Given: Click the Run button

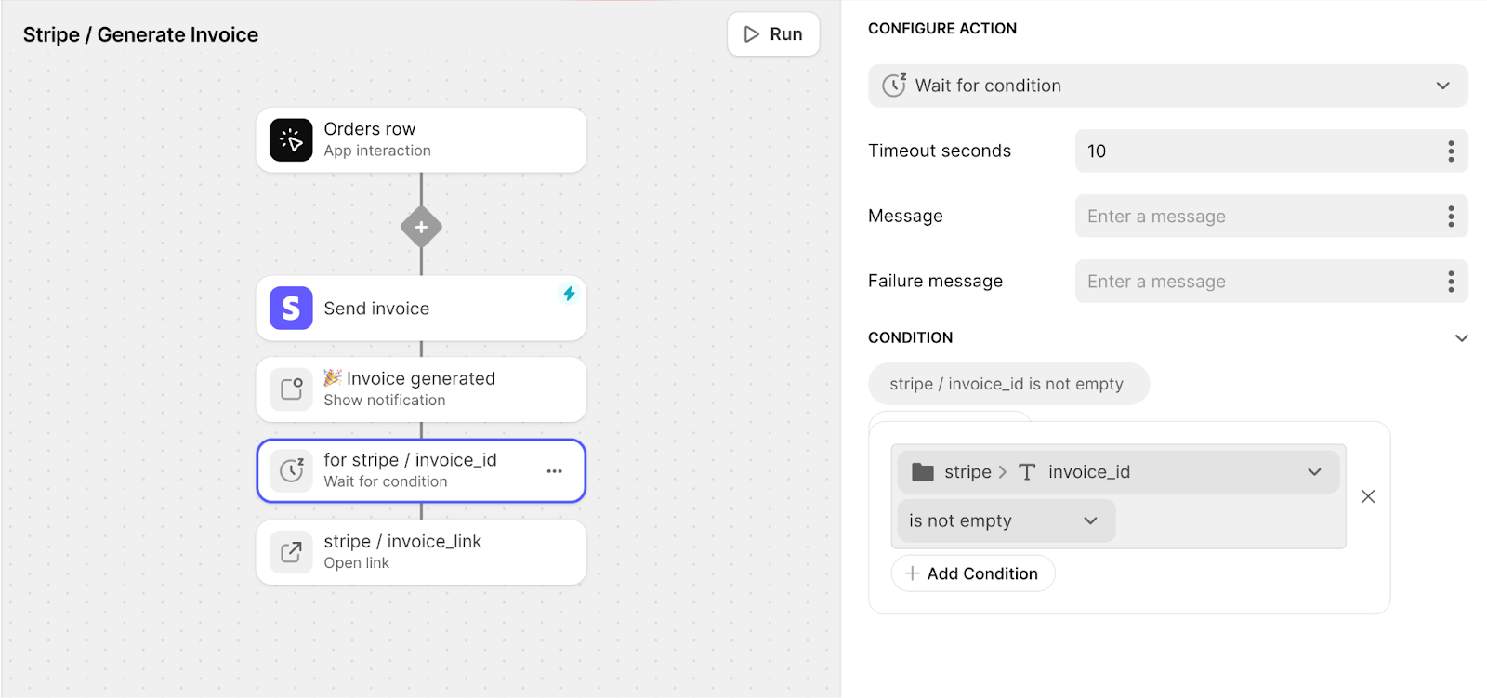Looking at the screenshot, I should coord(773,34).
